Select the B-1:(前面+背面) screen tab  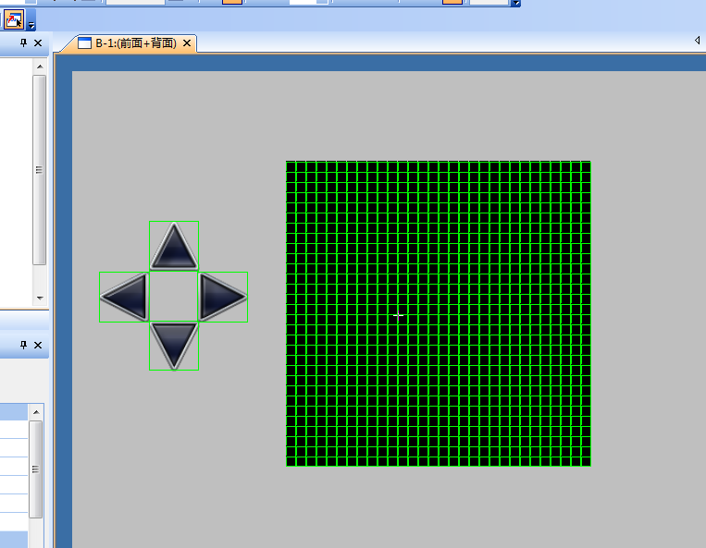pyautogui.click(x=136, y=43)
